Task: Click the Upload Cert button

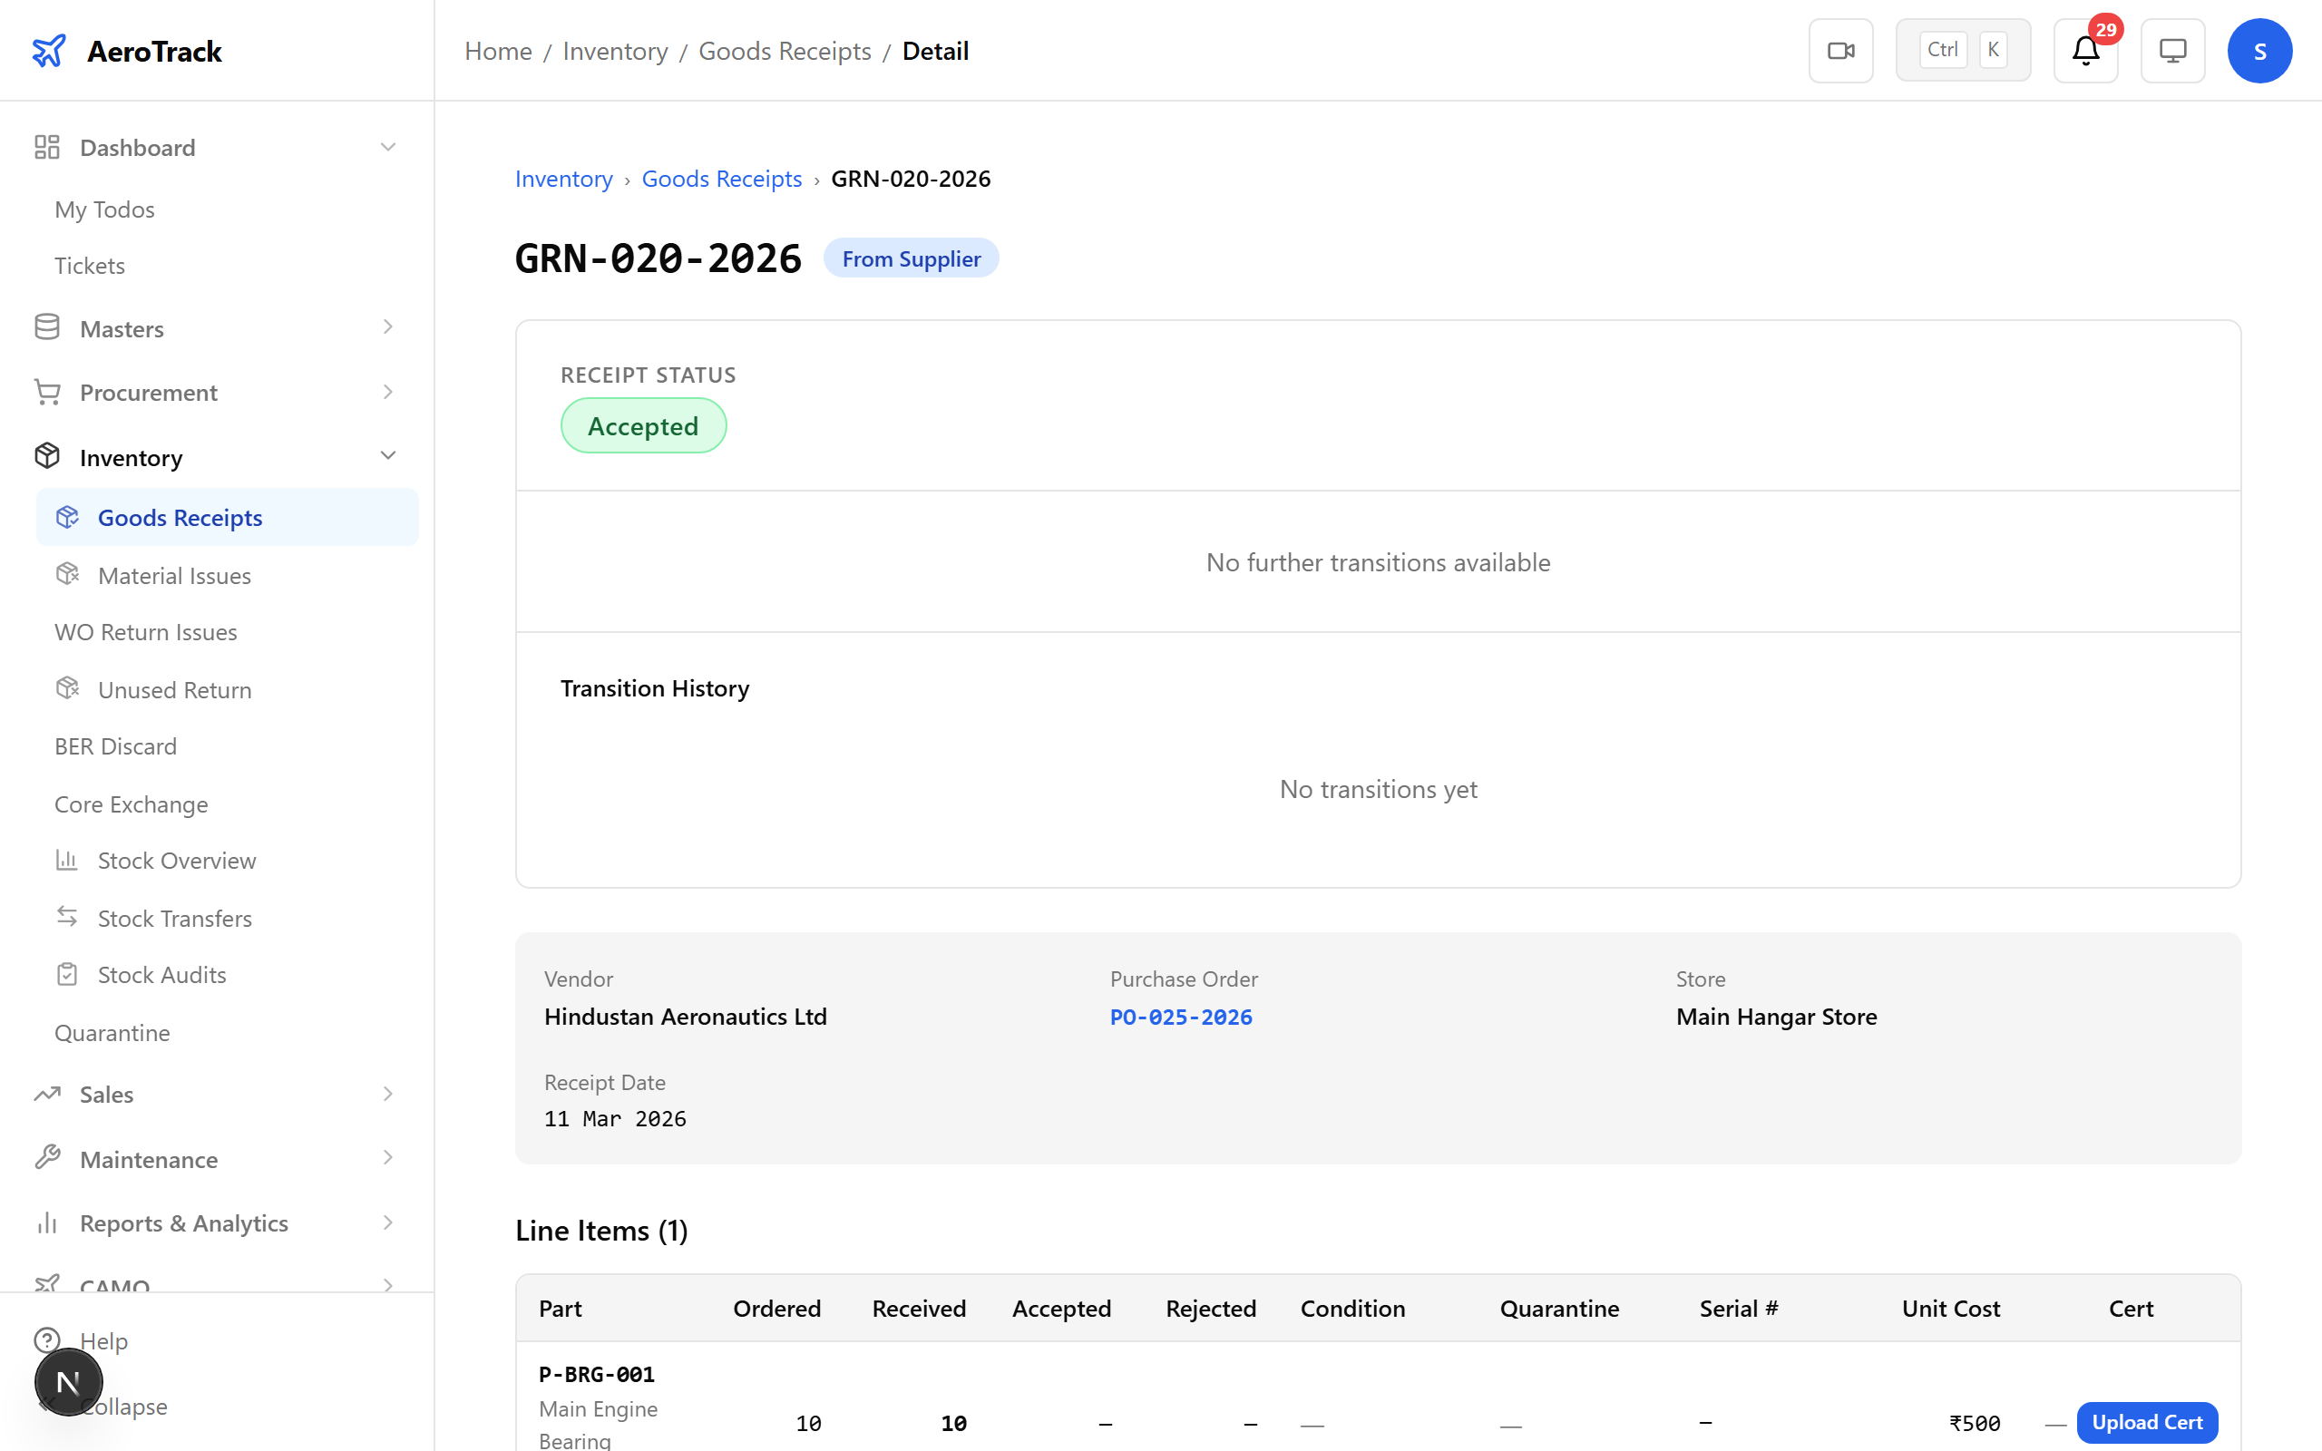Action: point(2146,1422)
